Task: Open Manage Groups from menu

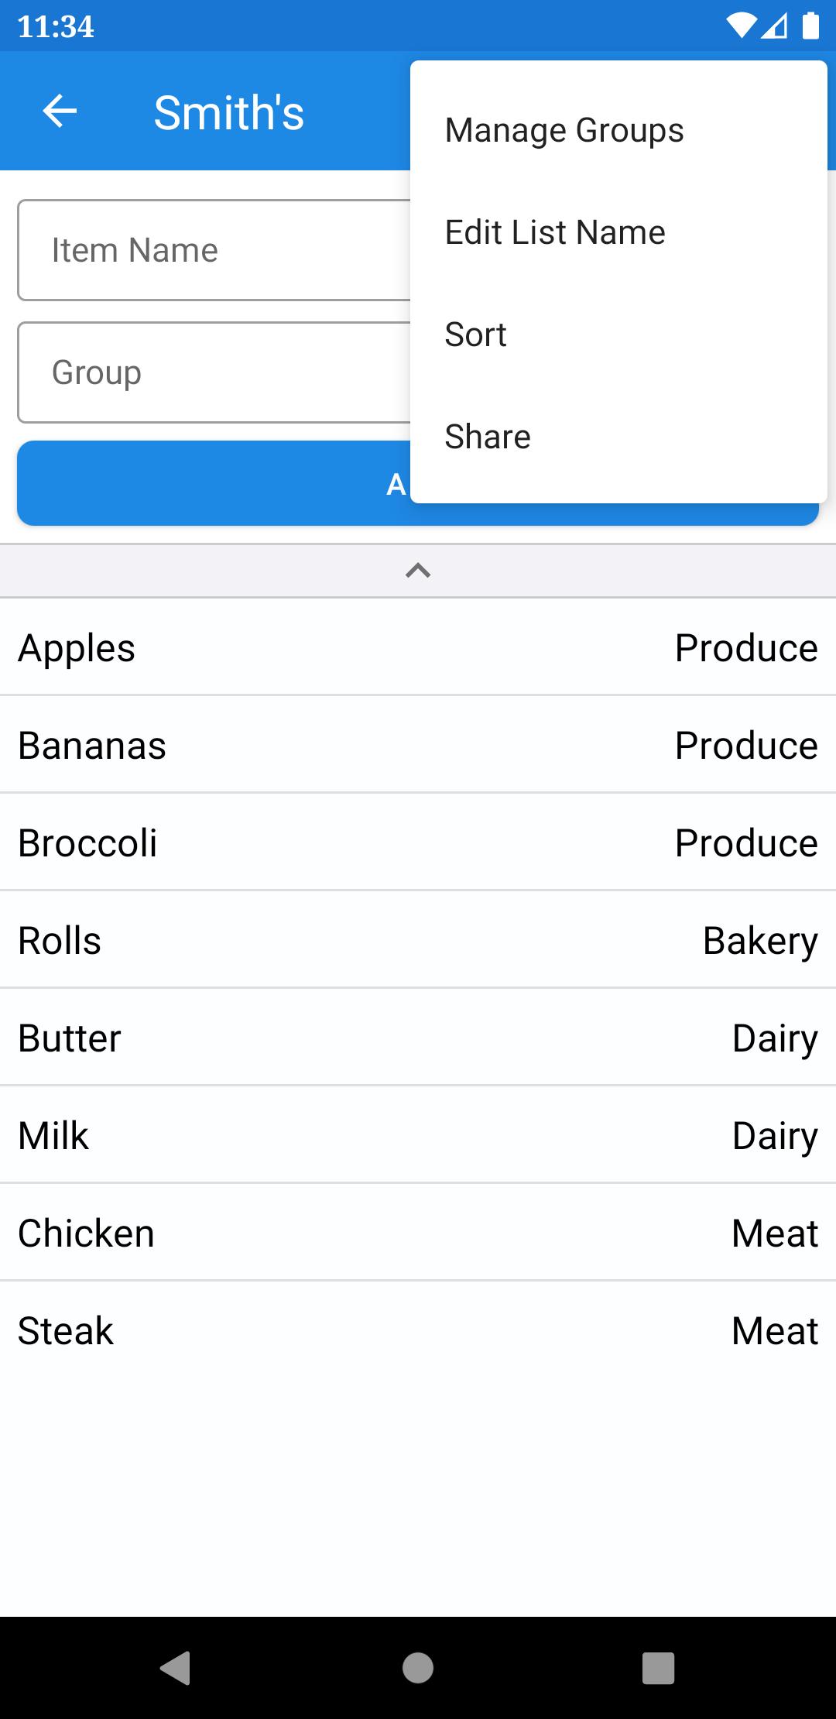Action: pyautogui.click(x=564, y=130)
